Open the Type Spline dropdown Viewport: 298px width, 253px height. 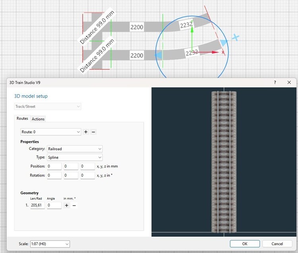point(75,157)
